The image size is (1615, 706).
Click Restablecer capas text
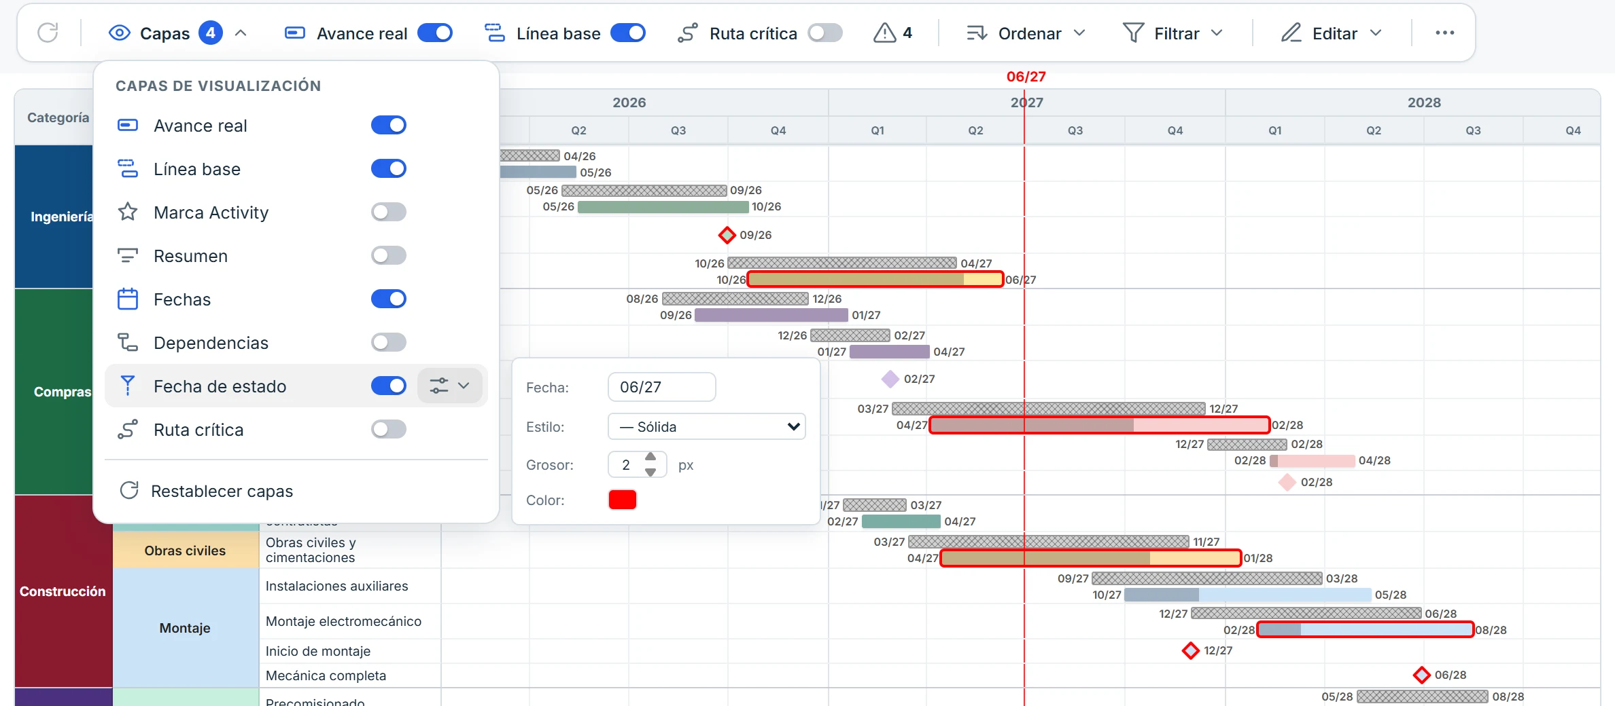coord(222,491)
